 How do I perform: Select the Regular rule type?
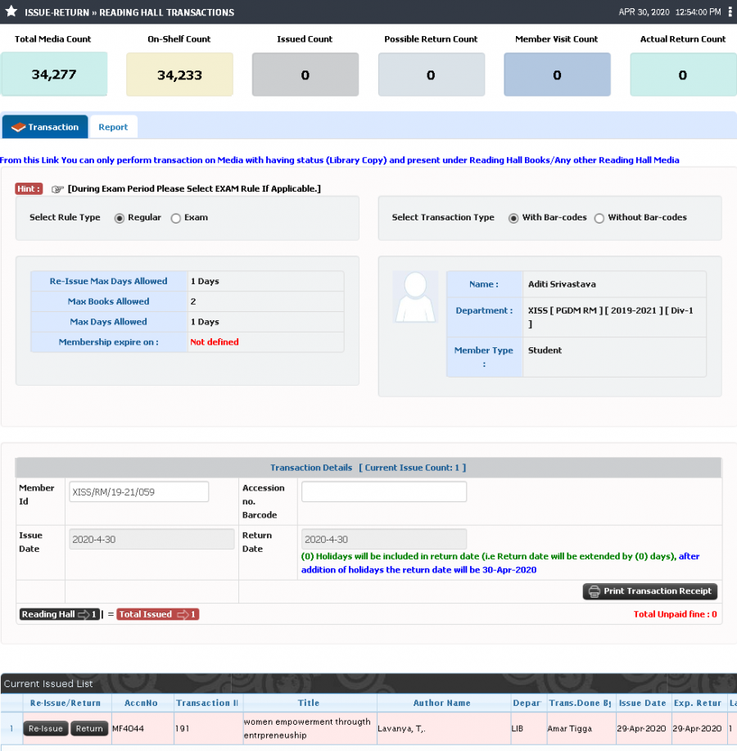point(120,219)
